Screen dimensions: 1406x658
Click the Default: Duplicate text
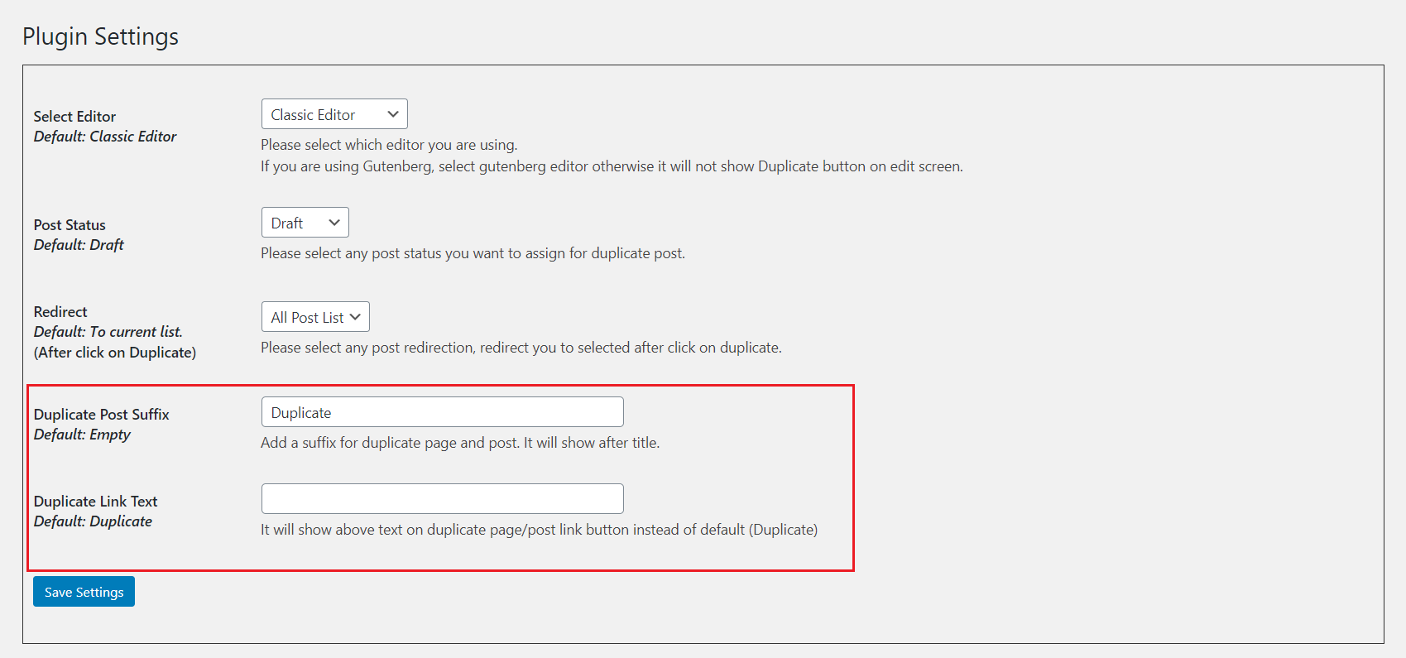[x=93, y=521]
